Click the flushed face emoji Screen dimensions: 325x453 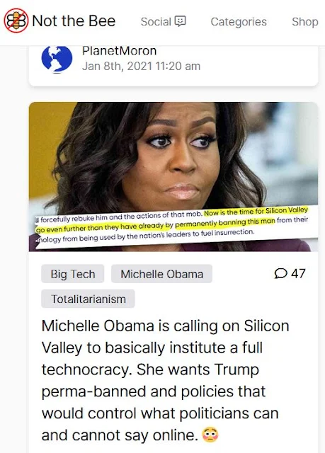click(210, 435)
